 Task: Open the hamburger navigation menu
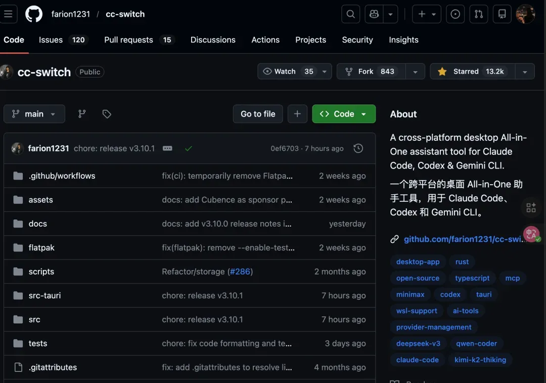8,14
